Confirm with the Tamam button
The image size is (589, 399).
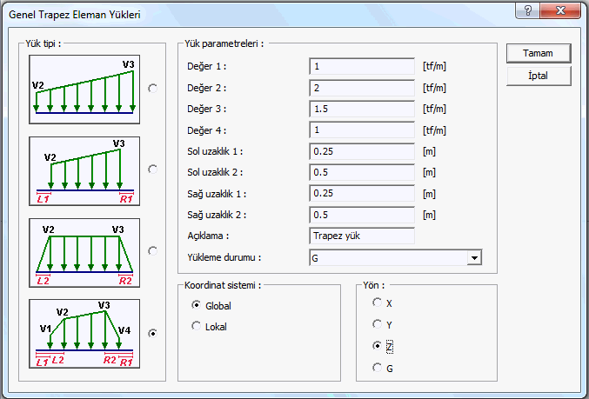coord(539,53)
